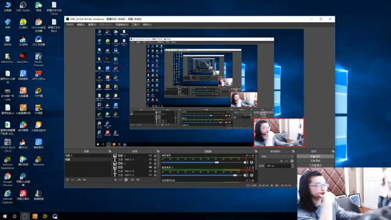Toggle lock on third image source
The height and width of the screenshot is (220, 391).
[x=155, y=167]
